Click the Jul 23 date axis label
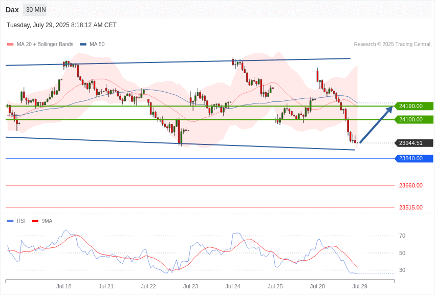 click(190, 286)
